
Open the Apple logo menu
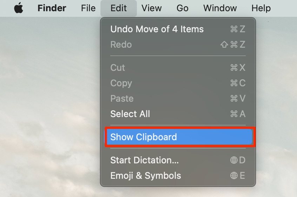pos(19,8)
